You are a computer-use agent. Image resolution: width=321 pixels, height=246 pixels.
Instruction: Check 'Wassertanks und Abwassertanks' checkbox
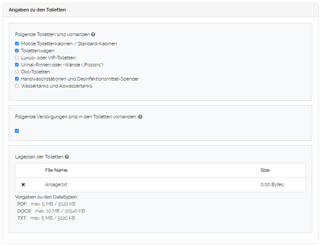[x=17, y=86]
